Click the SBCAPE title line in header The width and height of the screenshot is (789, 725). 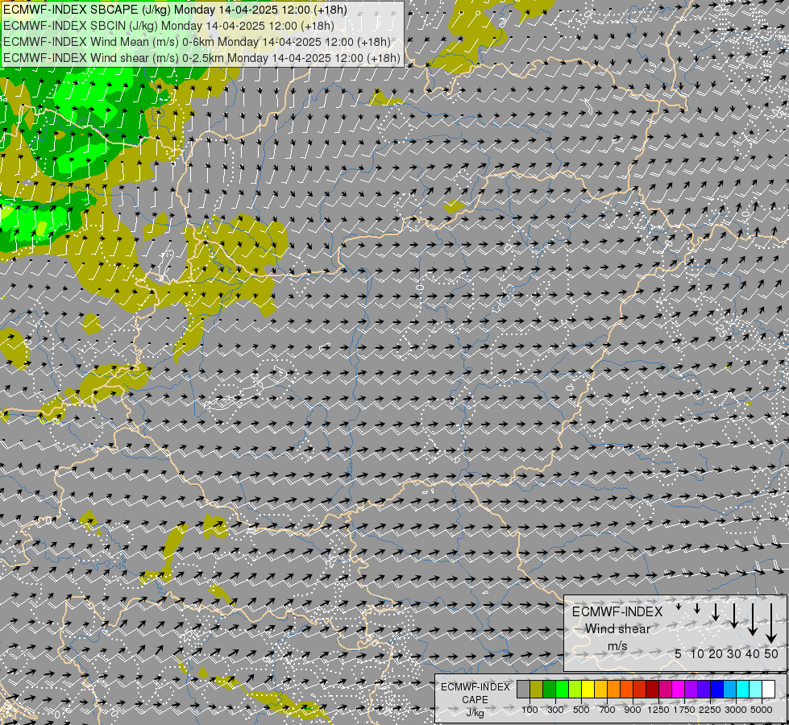(x=175, y=10)
